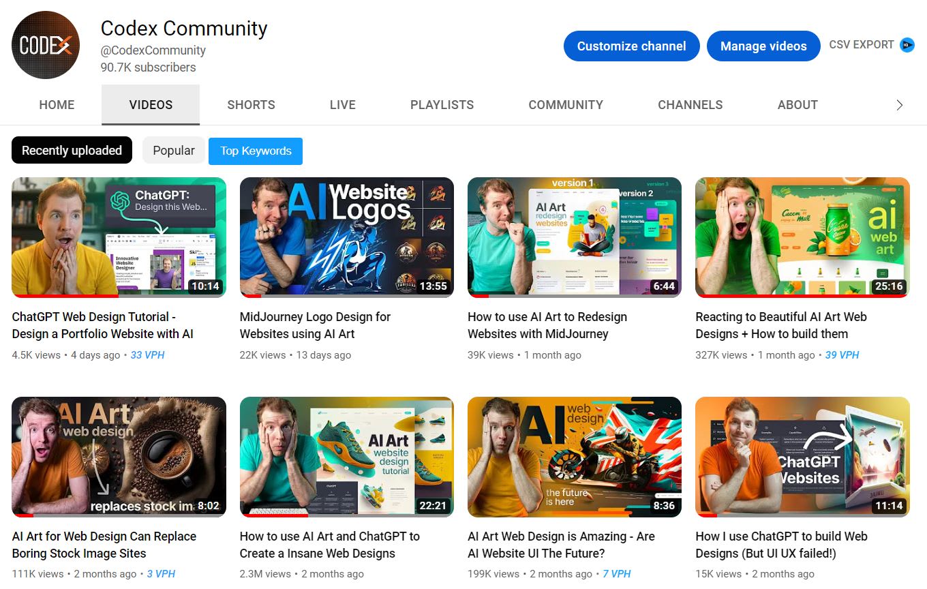Screen dimensions: 927x589
Task: Click the 3 VPH stat
Action: point(161,574)
